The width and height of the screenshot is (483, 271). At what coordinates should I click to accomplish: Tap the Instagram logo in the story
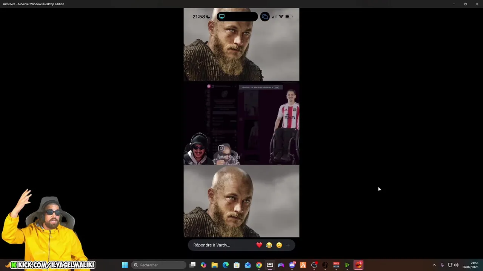click(x=222, y=148)
